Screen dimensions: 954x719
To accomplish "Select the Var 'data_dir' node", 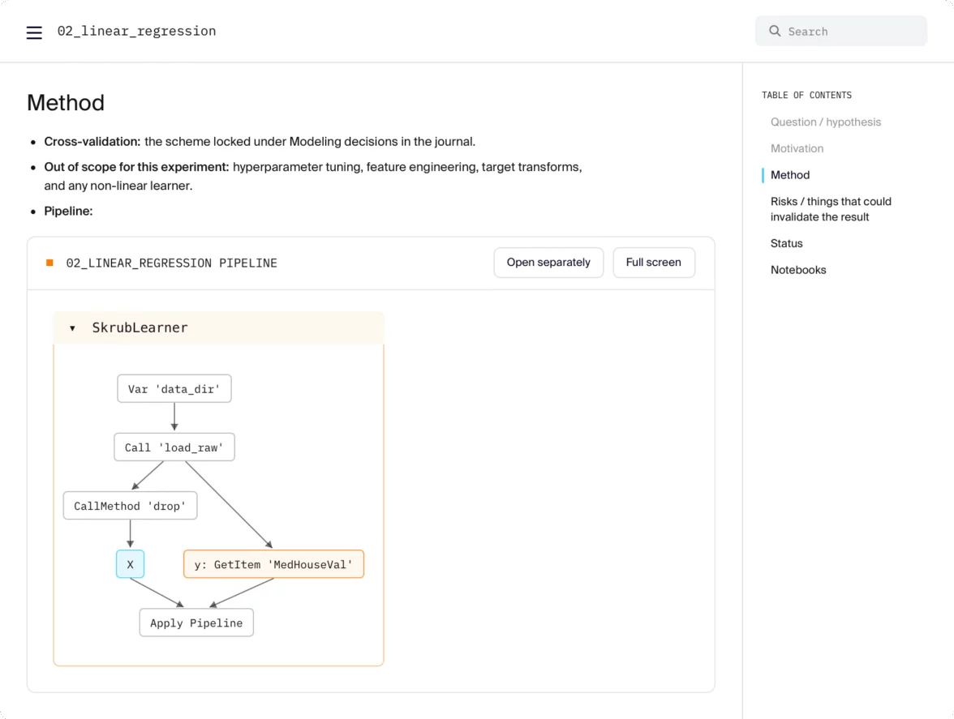I will click(174, 389).
